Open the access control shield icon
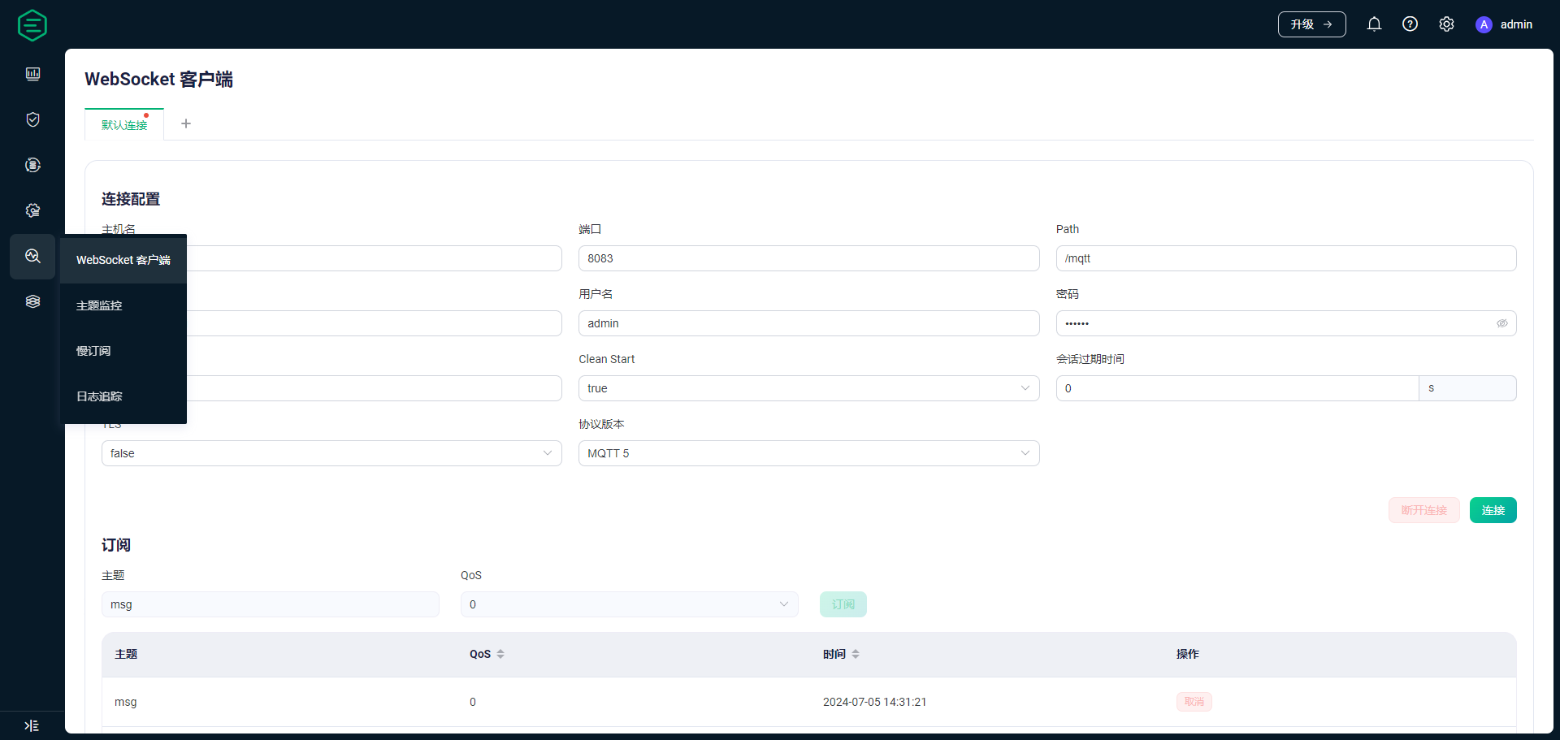 click(32, 119)
